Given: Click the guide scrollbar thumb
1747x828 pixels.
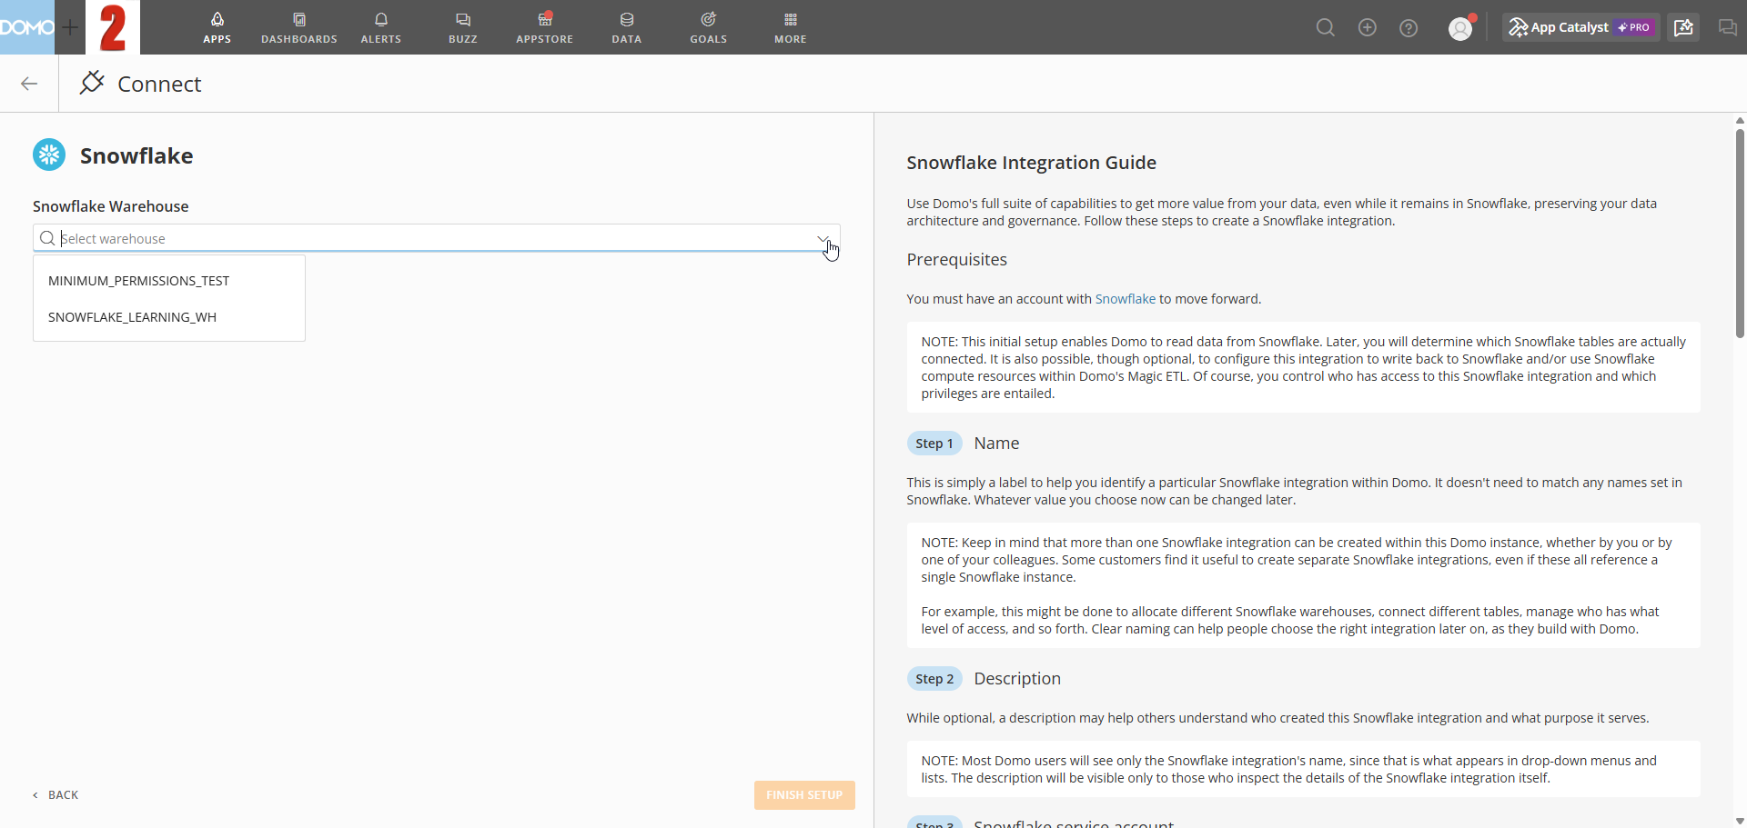Looking at the screenshot, I should pos(1740,234).
